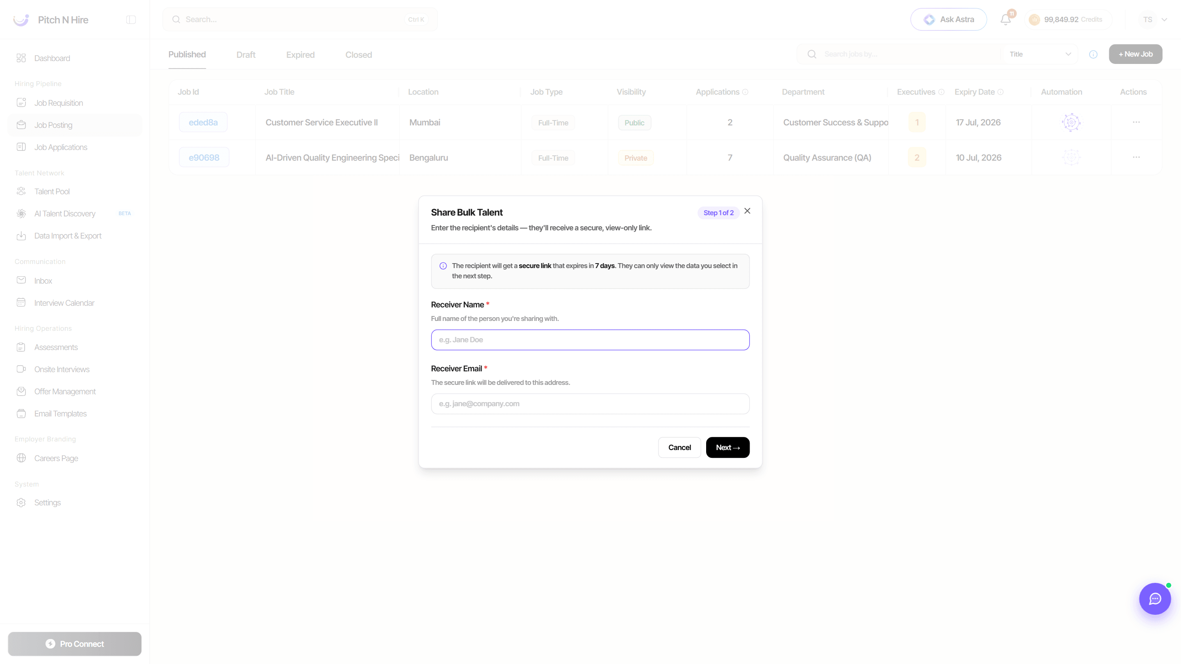Open job ID e90698 link
1181x664 pixels.
(204, 158)
